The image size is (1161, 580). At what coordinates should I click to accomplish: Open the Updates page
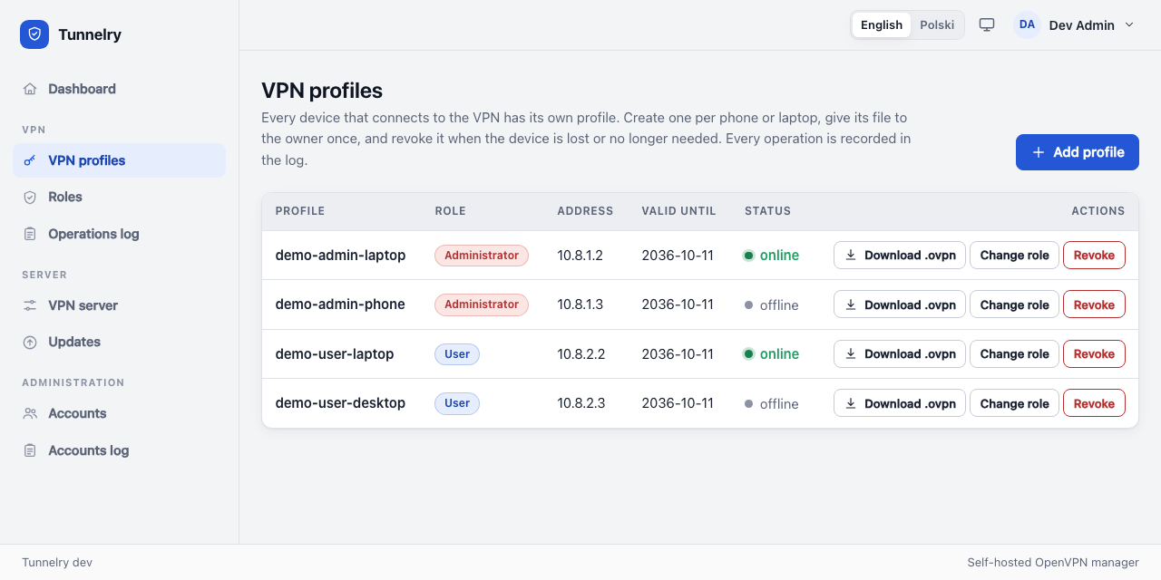[x=119, y=342]
